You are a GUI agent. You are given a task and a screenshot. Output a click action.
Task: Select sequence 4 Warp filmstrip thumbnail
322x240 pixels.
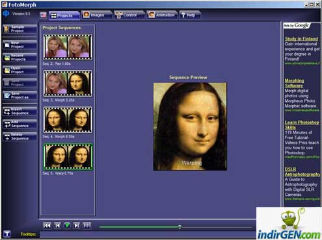tap(68, 120)
